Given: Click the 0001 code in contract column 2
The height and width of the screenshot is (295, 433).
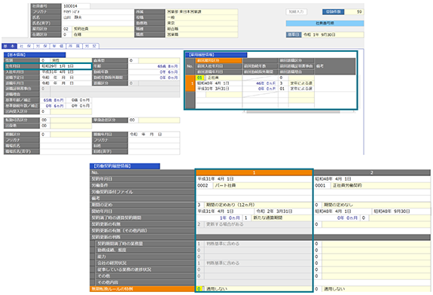Looking at the screenshot, I should pos(322,185).
